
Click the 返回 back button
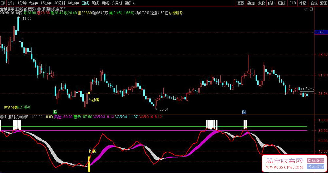[x=323, y=3]
